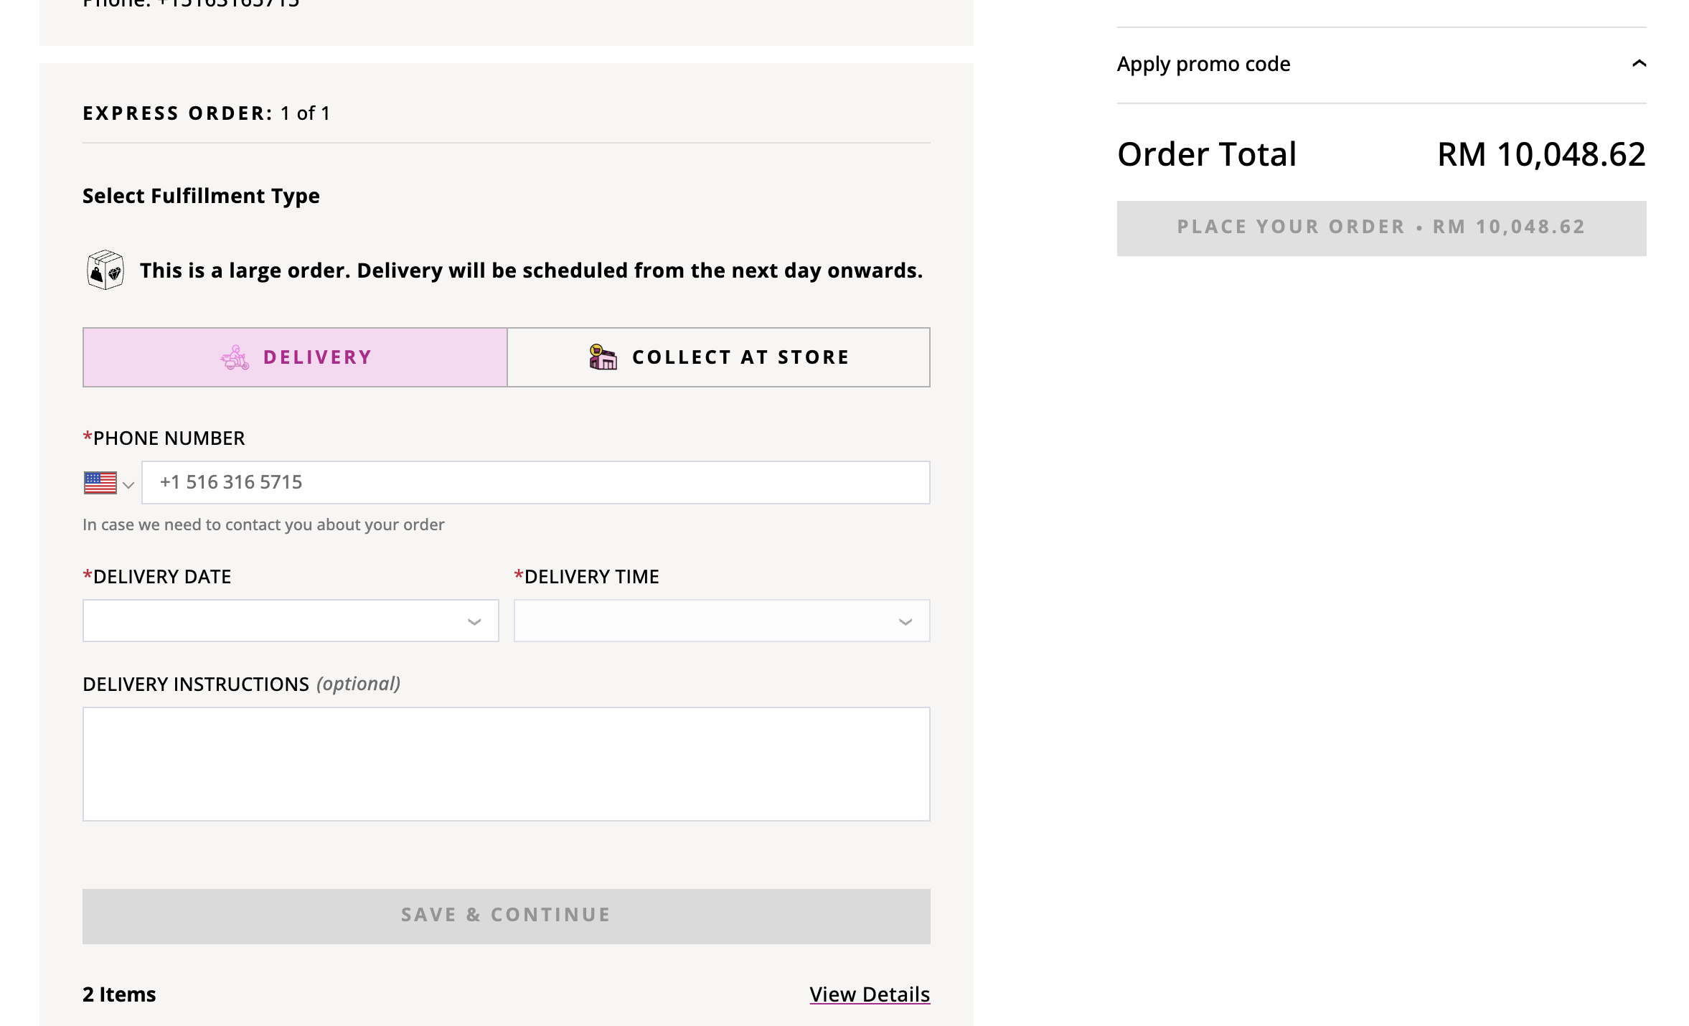The width and height of the screenshot is (1689, 1026).
Task: Click the Save & Continue button
Action: tap(507, 916)
